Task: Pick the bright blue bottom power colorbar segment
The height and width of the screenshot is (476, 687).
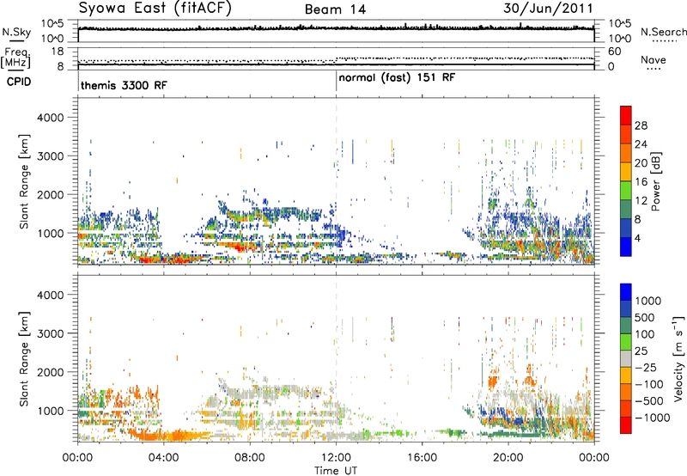Action: pyautogui.click(x=626, y=247)
